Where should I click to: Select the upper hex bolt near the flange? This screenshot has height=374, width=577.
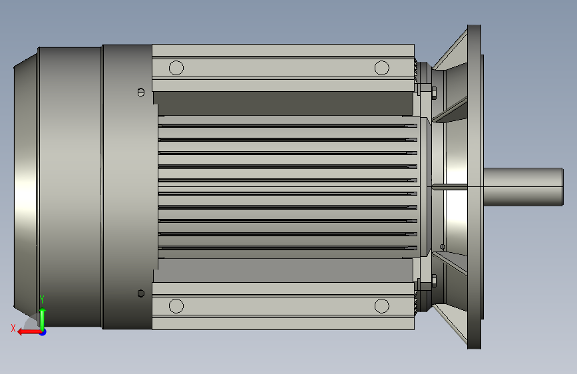point(434,93)
